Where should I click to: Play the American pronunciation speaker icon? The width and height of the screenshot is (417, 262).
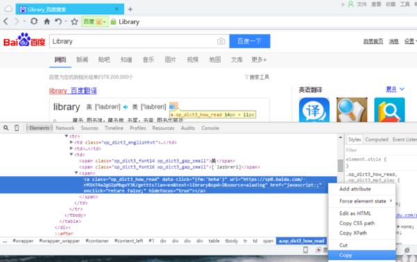tap(172, 107)
